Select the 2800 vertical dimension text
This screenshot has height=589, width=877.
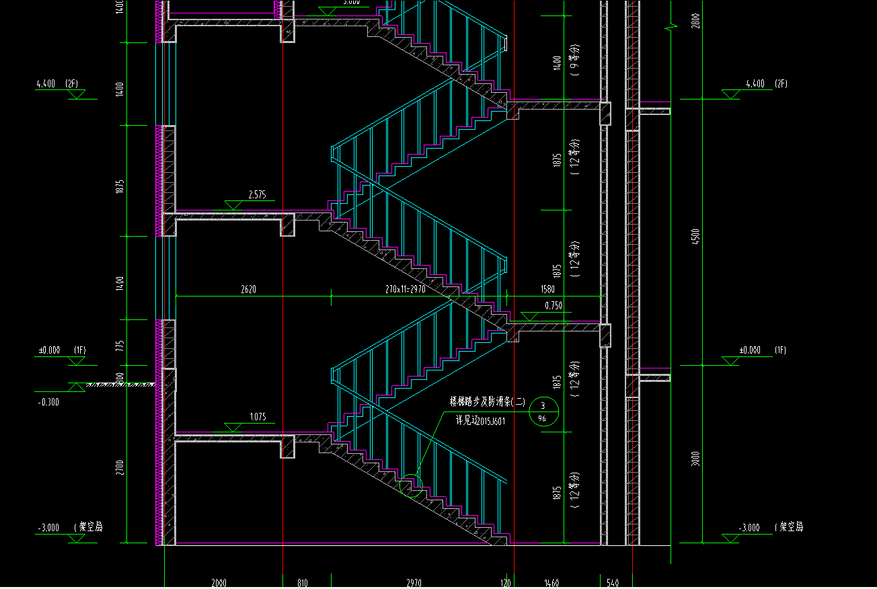(x=695, y=20)
